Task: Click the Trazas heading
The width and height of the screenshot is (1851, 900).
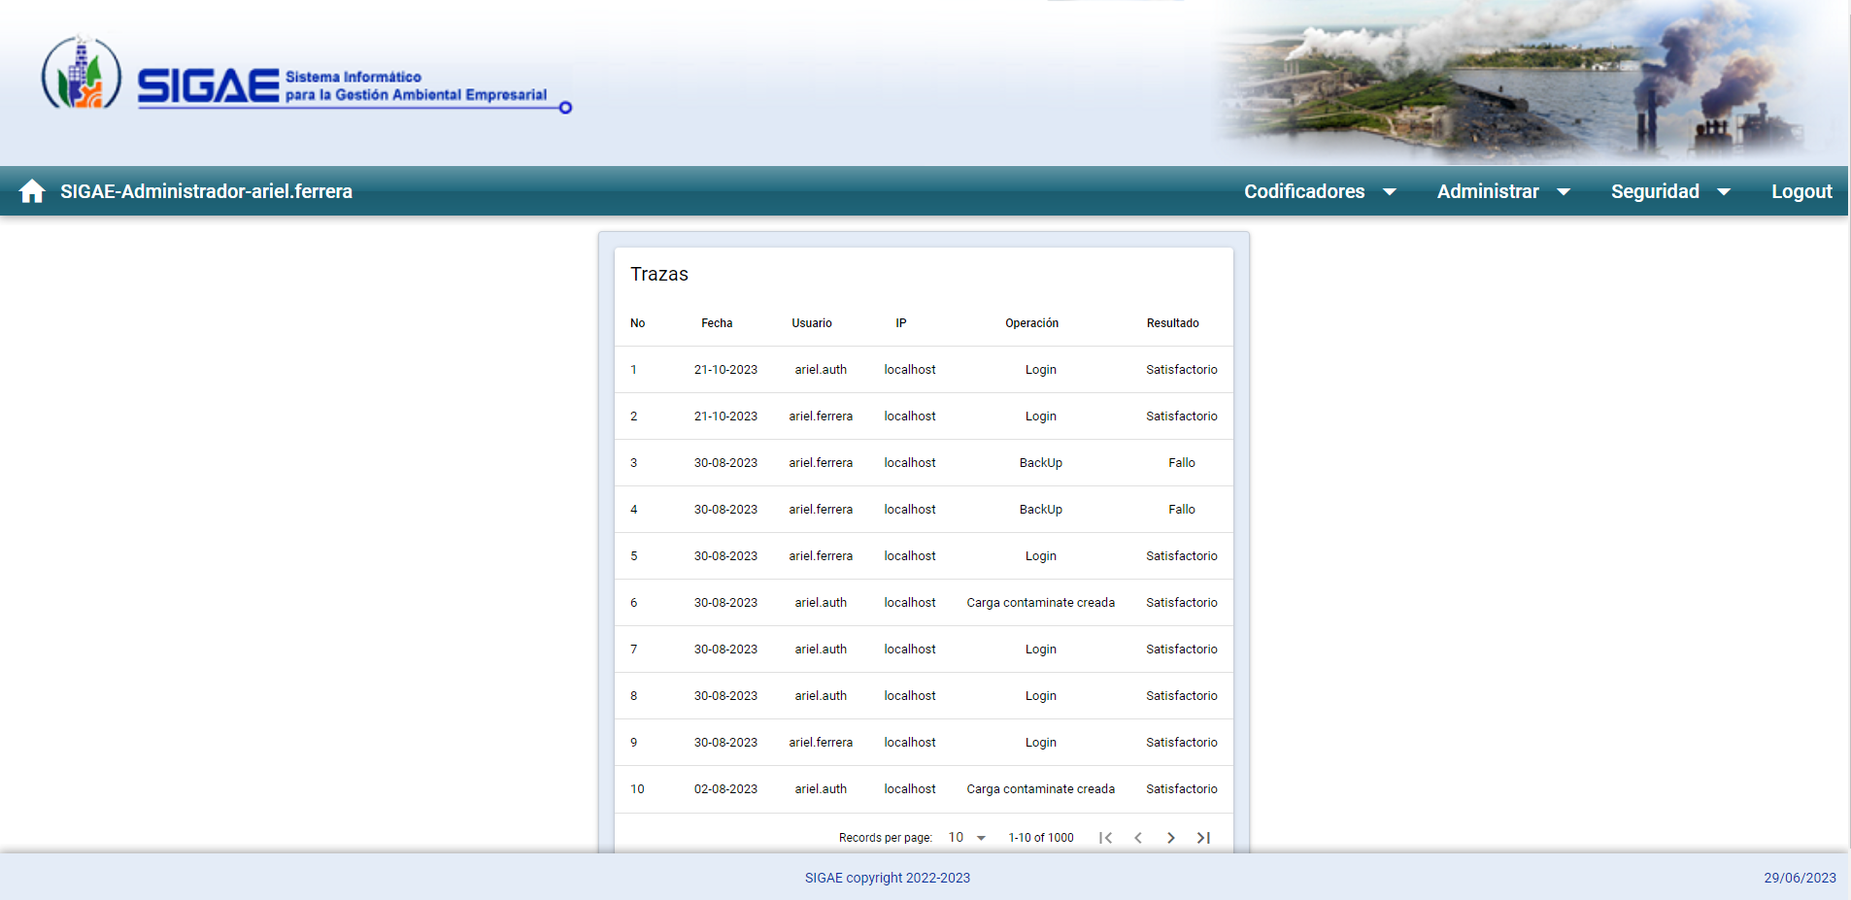Action: click(x=659, y=274)
